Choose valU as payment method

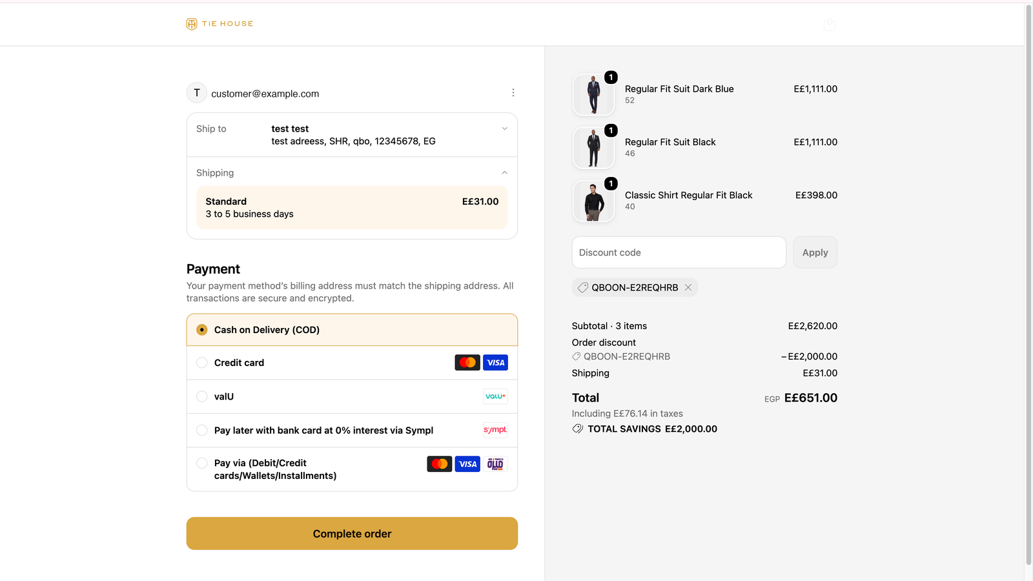click(x=352, y=396)
